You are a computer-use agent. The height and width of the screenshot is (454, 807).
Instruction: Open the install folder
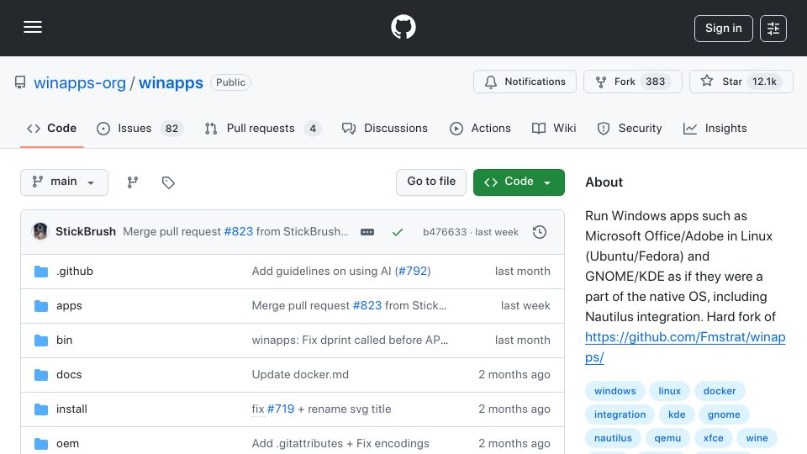[x=71, y=409]
